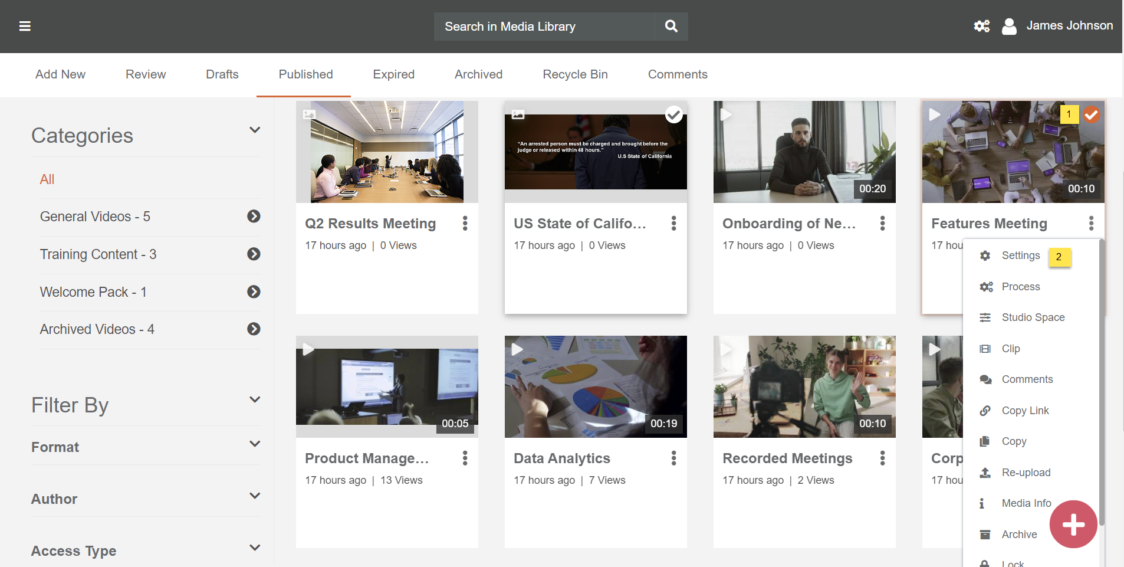Open the admin settings gears icon
1124x567 pixels.
coord(981,26)
